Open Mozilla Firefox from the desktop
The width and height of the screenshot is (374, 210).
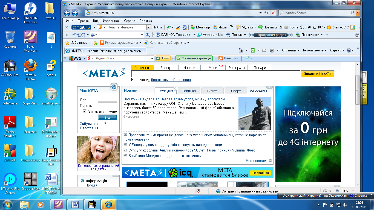[x=30, y=69]
